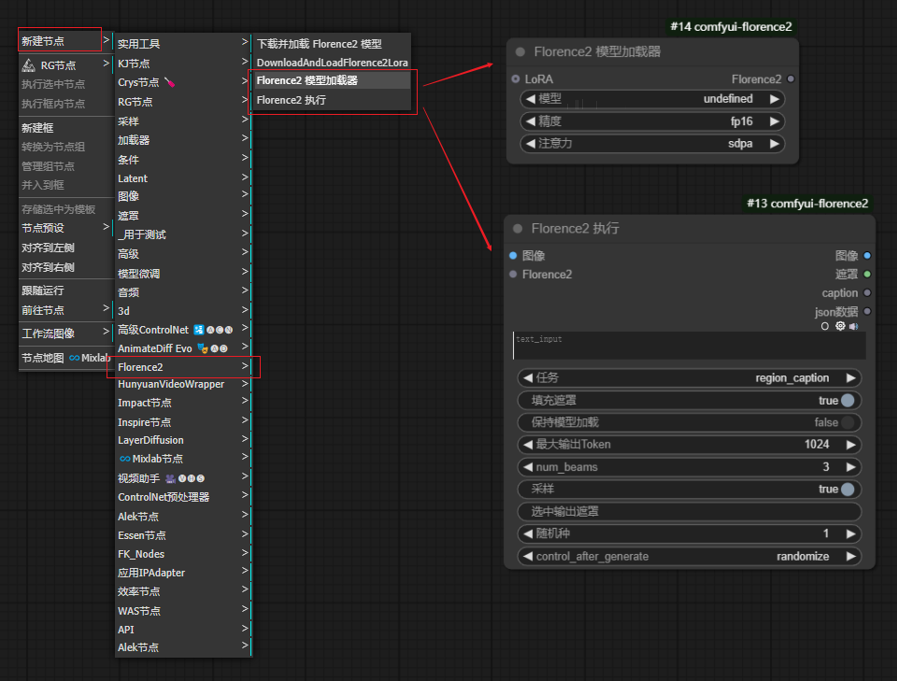Screen dimensions: 897x681
Task: Expand the 新建节点 submenu
Action: point(65,40)
